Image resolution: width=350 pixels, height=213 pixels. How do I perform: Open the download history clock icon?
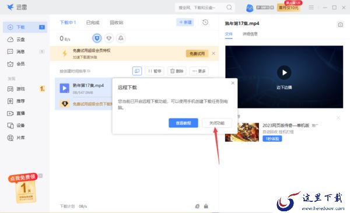tap(205, 22)
